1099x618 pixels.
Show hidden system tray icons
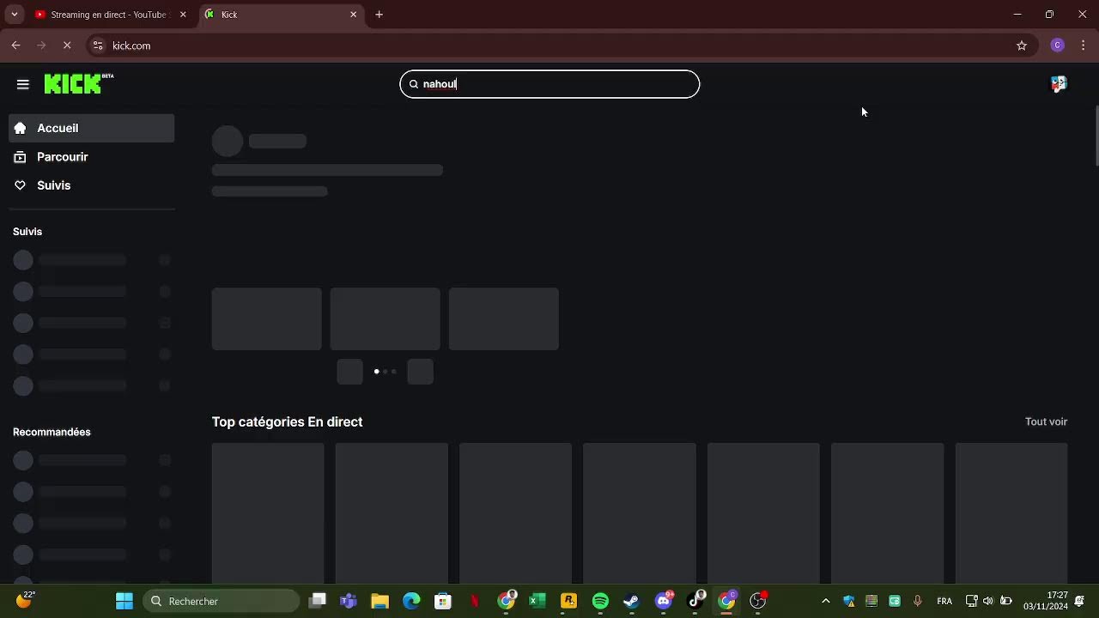tap(826, 601)
